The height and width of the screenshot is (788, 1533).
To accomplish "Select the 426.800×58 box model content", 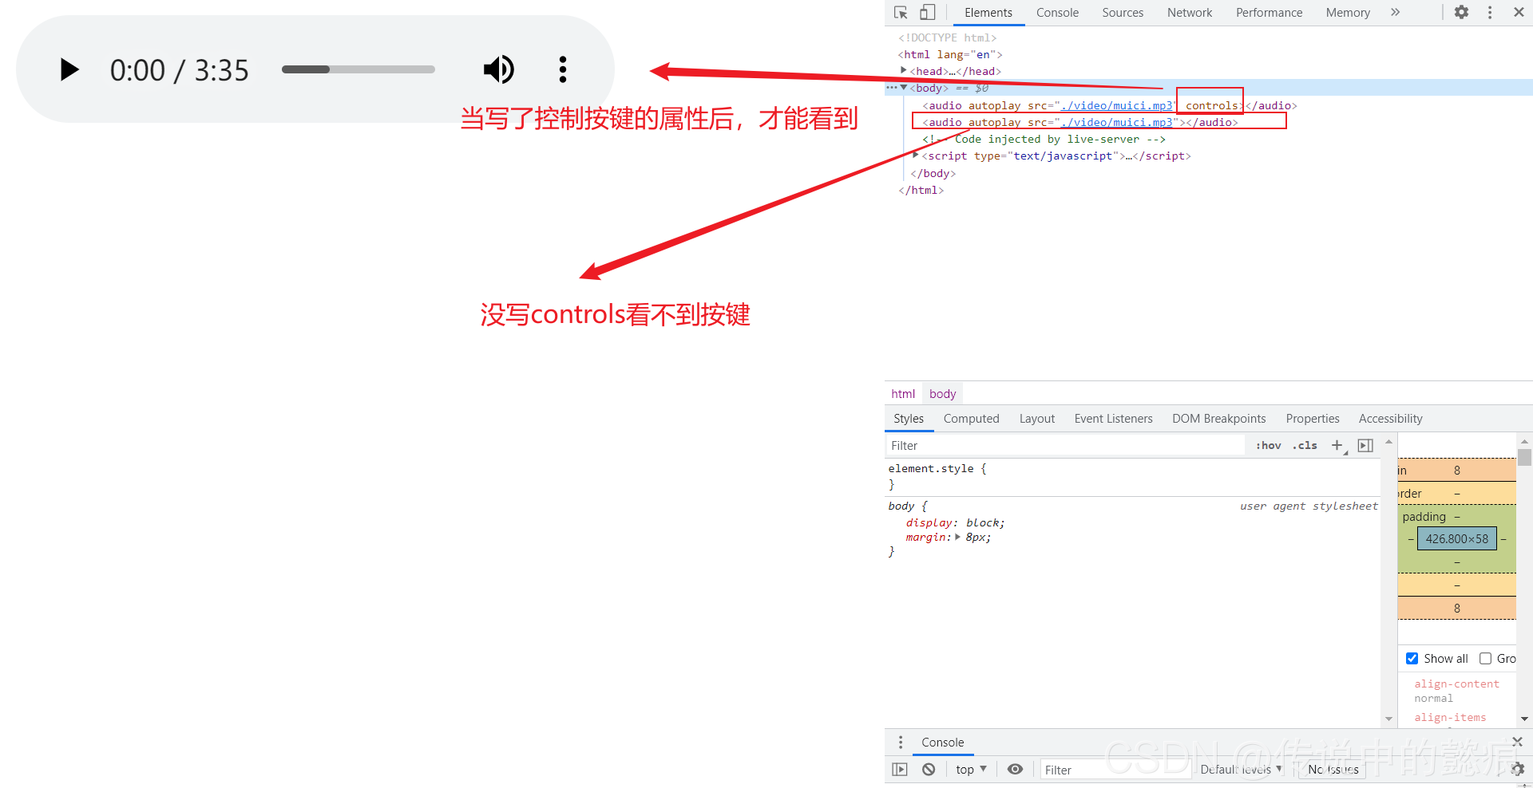I will point(1456,539).
